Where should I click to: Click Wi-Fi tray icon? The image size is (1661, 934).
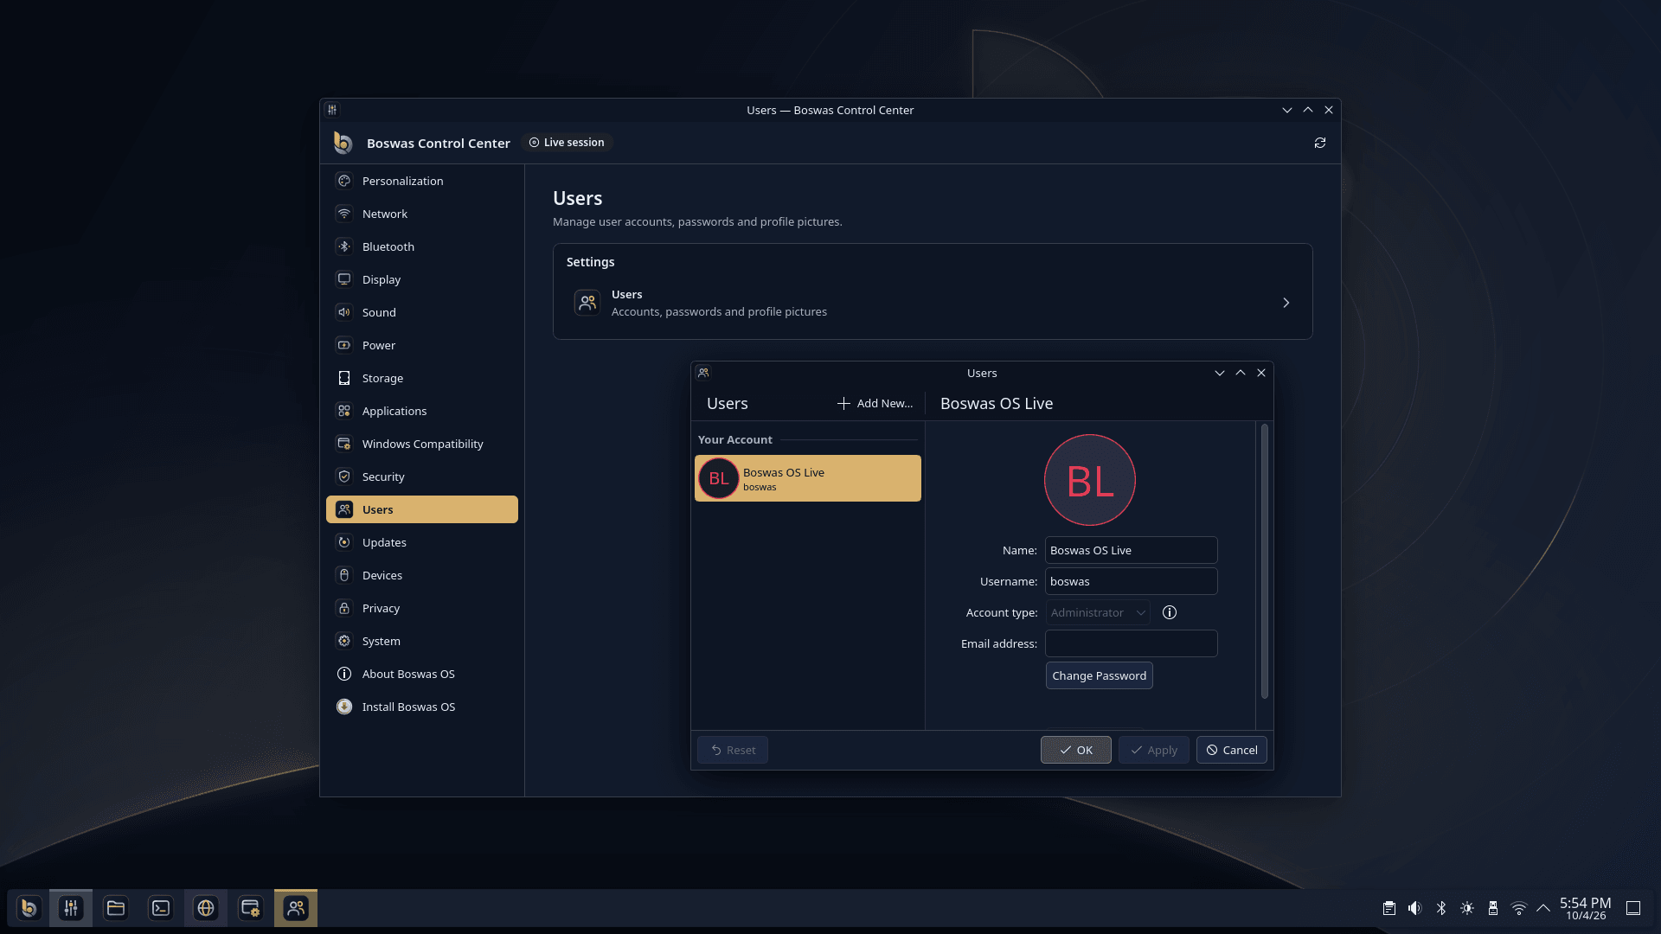pos(1519,908)
